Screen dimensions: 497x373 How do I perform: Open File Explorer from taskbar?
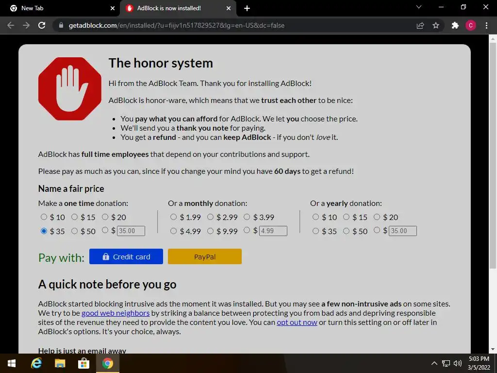coord(60,363)
